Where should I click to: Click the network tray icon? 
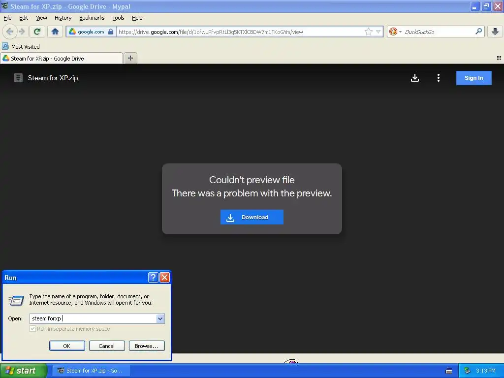pyautogui.click(x=468, y=371)
